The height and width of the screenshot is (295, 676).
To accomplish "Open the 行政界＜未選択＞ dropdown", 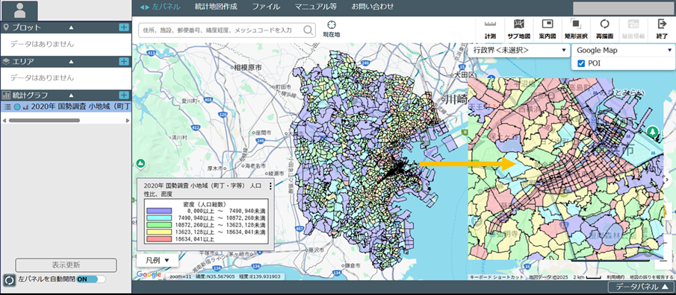I will pyautogui.click(x=519, y=51).
